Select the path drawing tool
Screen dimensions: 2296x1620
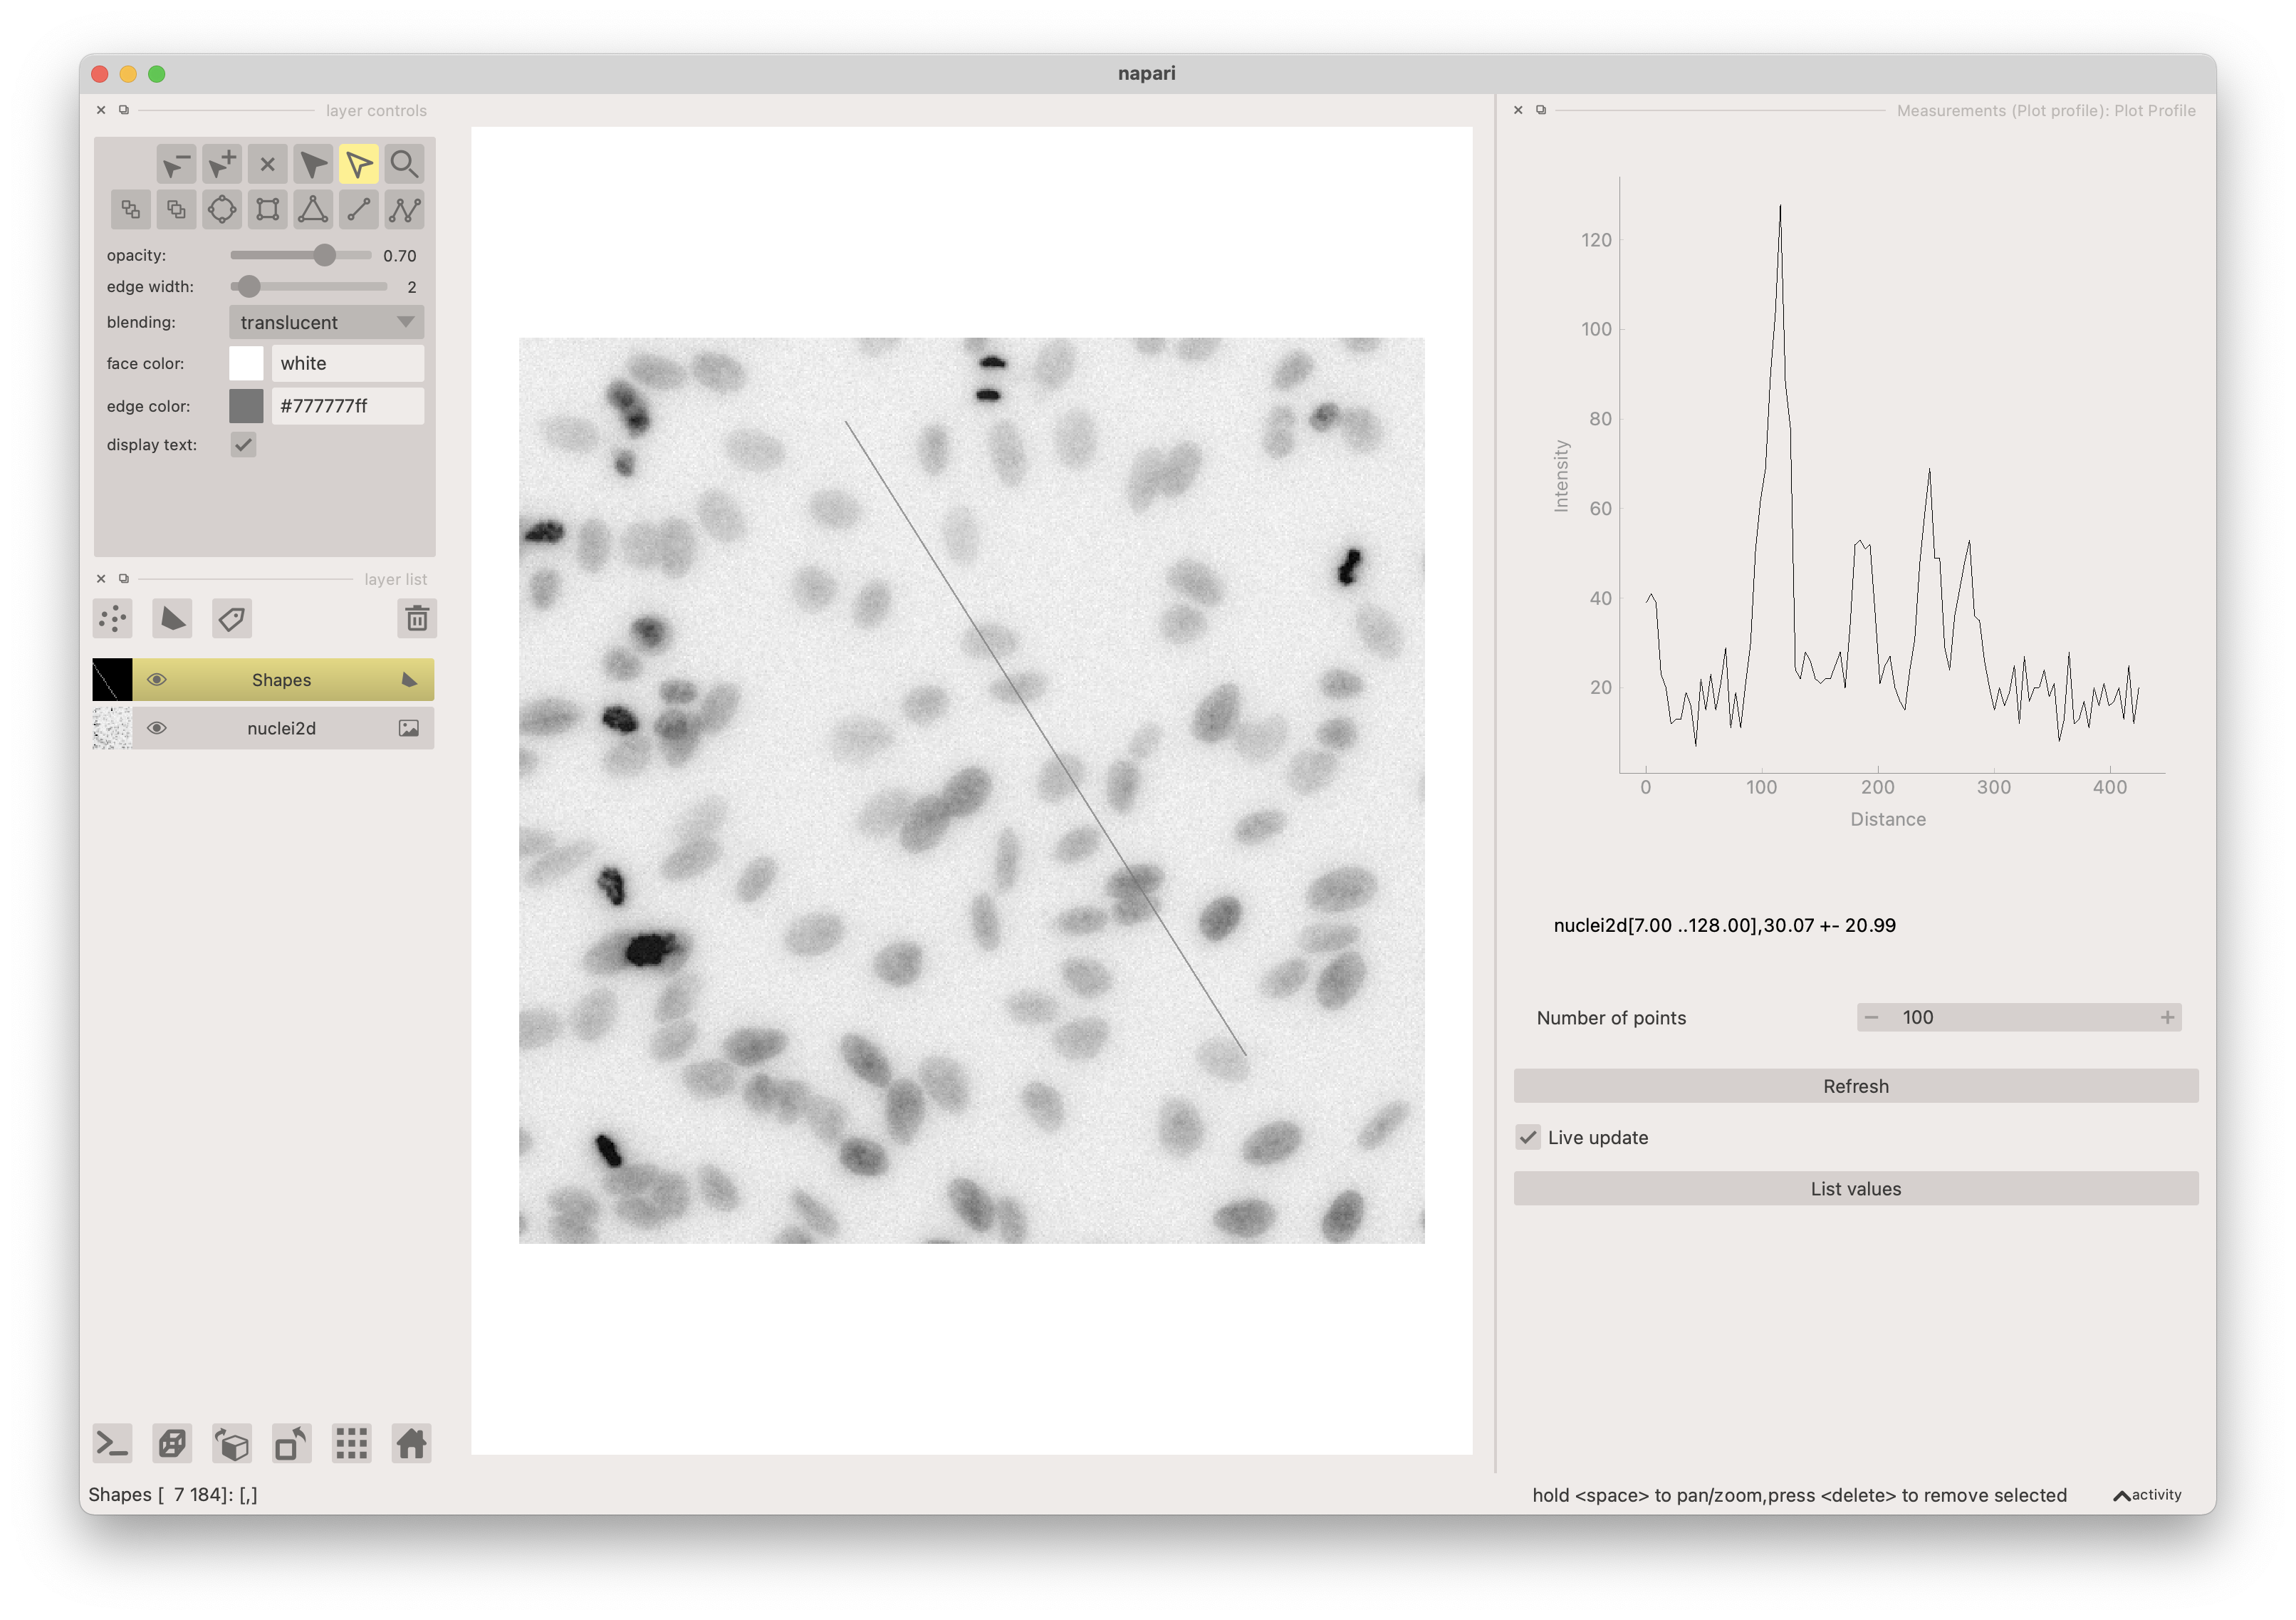point(403,210)
